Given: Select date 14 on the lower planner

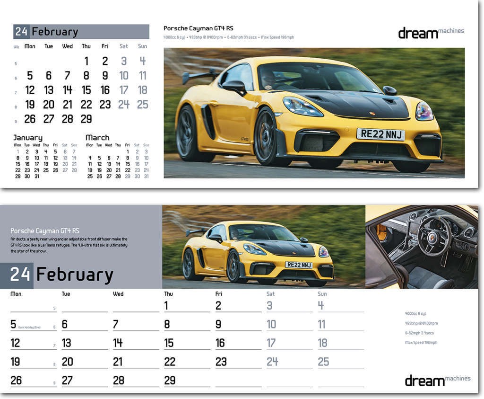Looking at the screenshot, I should point(118,343).
